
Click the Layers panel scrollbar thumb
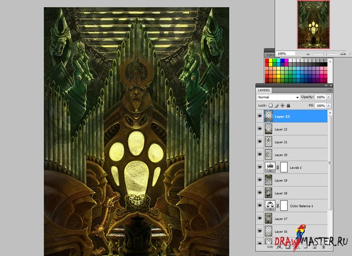330,163
